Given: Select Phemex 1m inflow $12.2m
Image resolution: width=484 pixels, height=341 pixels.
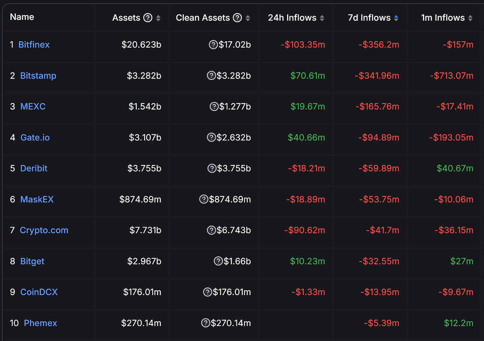Looking at the screenshot, I should 459,323.
